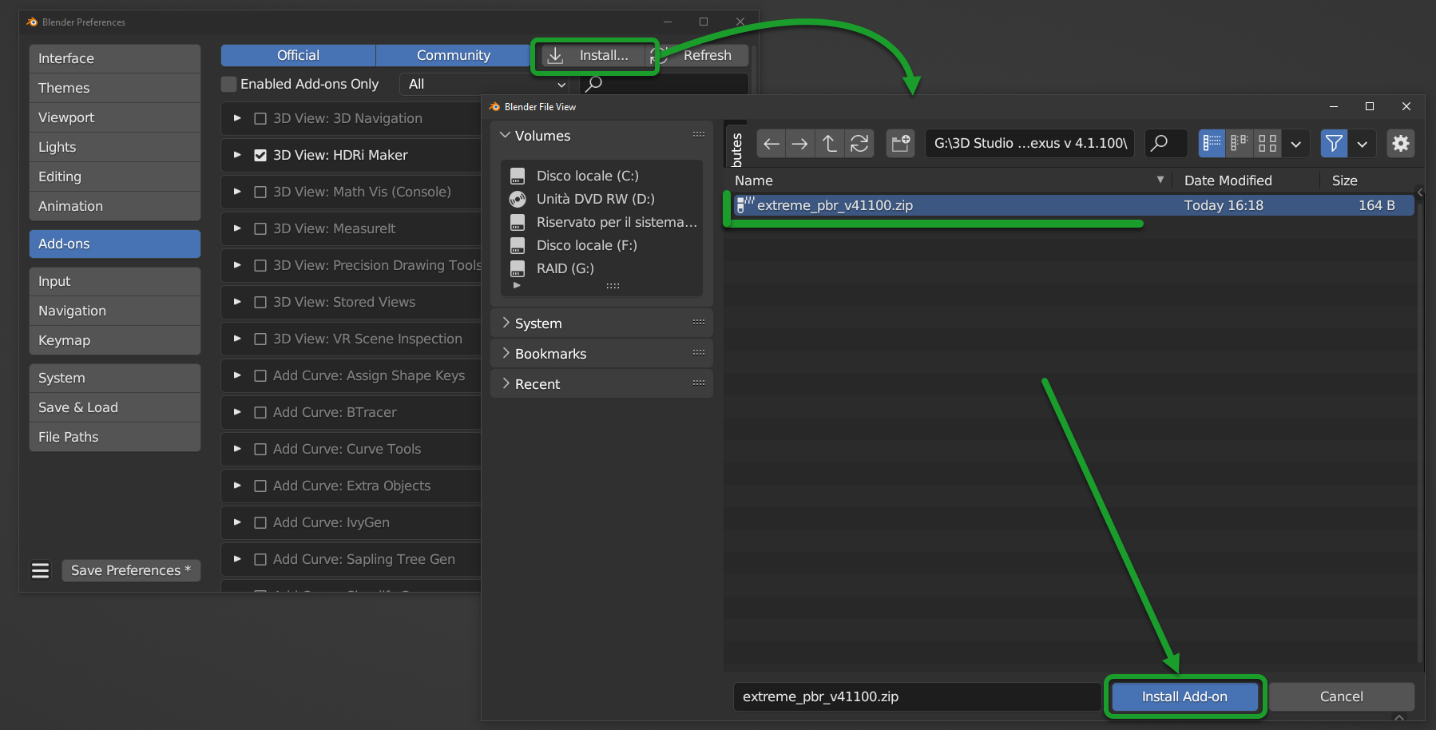Click Save Preferences
Image resolution: width=1436 pixels, height=730 pixels.
(x=130, y=570)
